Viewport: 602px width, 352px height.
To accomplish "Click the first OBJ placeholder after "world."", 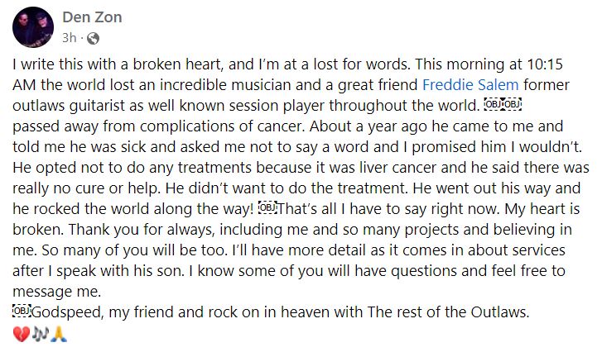I will [492, 105].
